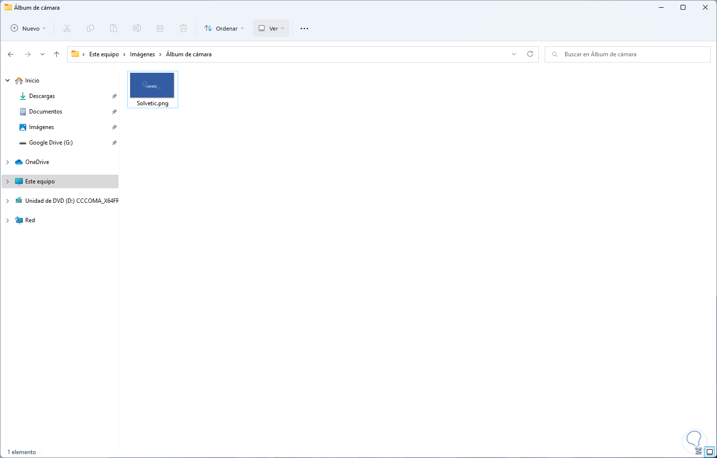Click the Delete trash icon

(183, 29)
